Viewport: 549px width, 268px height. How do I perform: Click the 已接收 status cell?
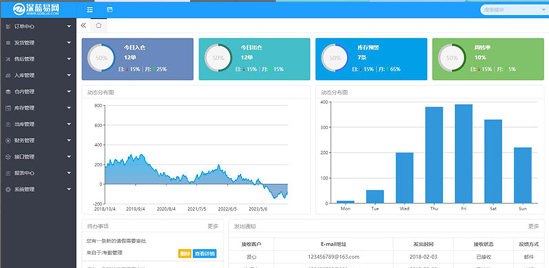tap(484, 257)
